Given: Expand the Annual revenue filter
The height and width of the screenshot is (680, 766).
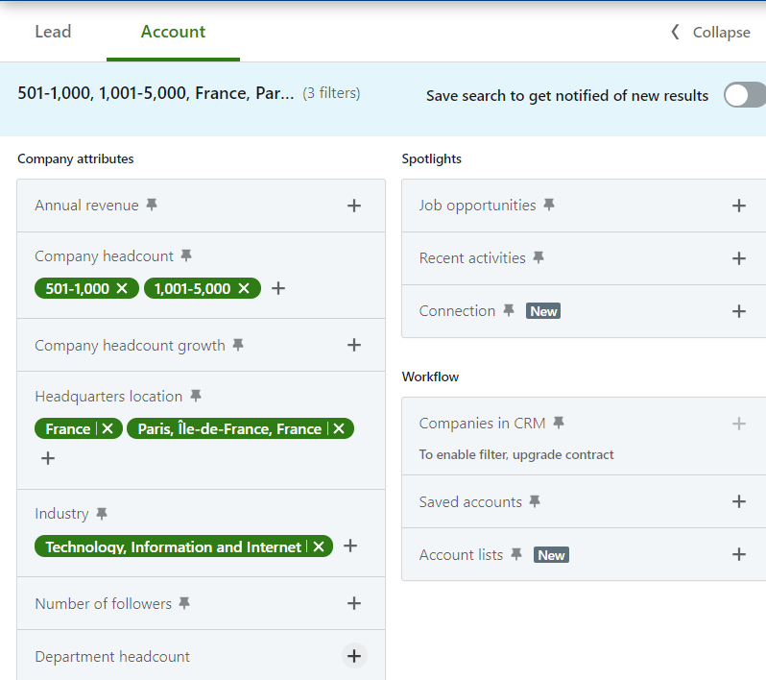Looking at the screenshot, I should 354,206.
